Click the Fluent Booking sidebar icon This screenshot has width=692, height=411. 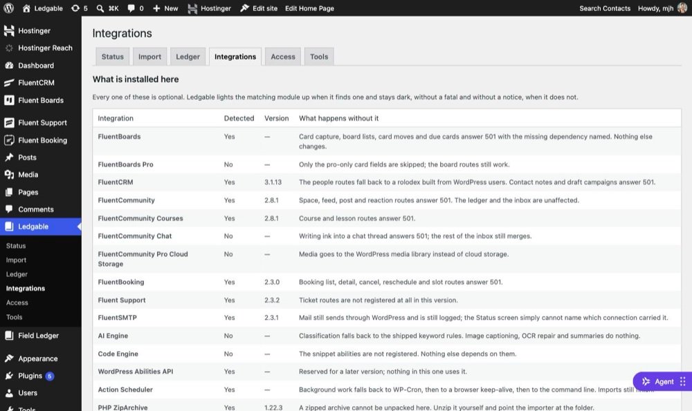[x=9, y=140]
